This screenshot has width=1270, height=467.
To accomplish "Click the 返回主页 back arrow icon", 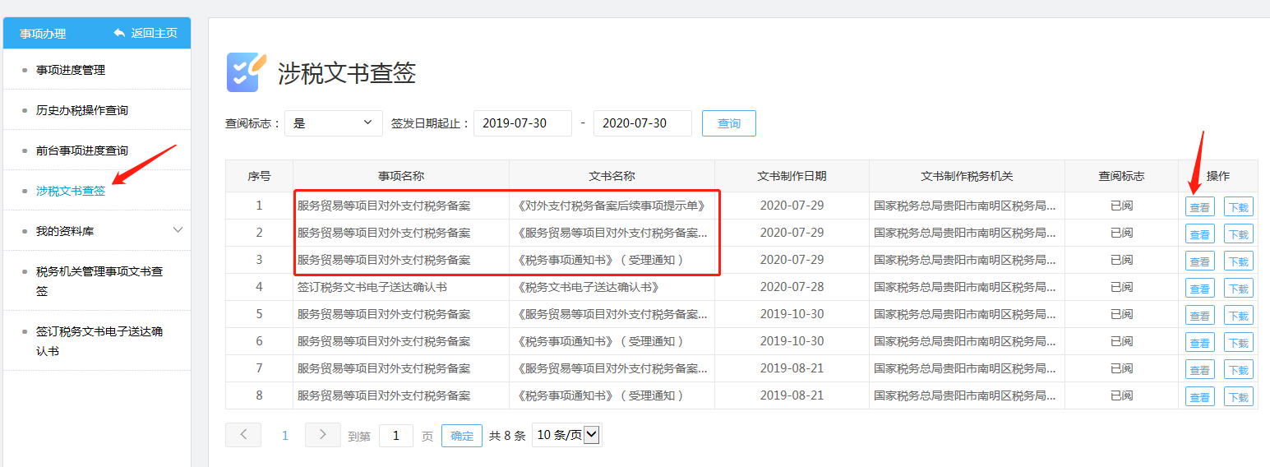I will pos(120,33).
